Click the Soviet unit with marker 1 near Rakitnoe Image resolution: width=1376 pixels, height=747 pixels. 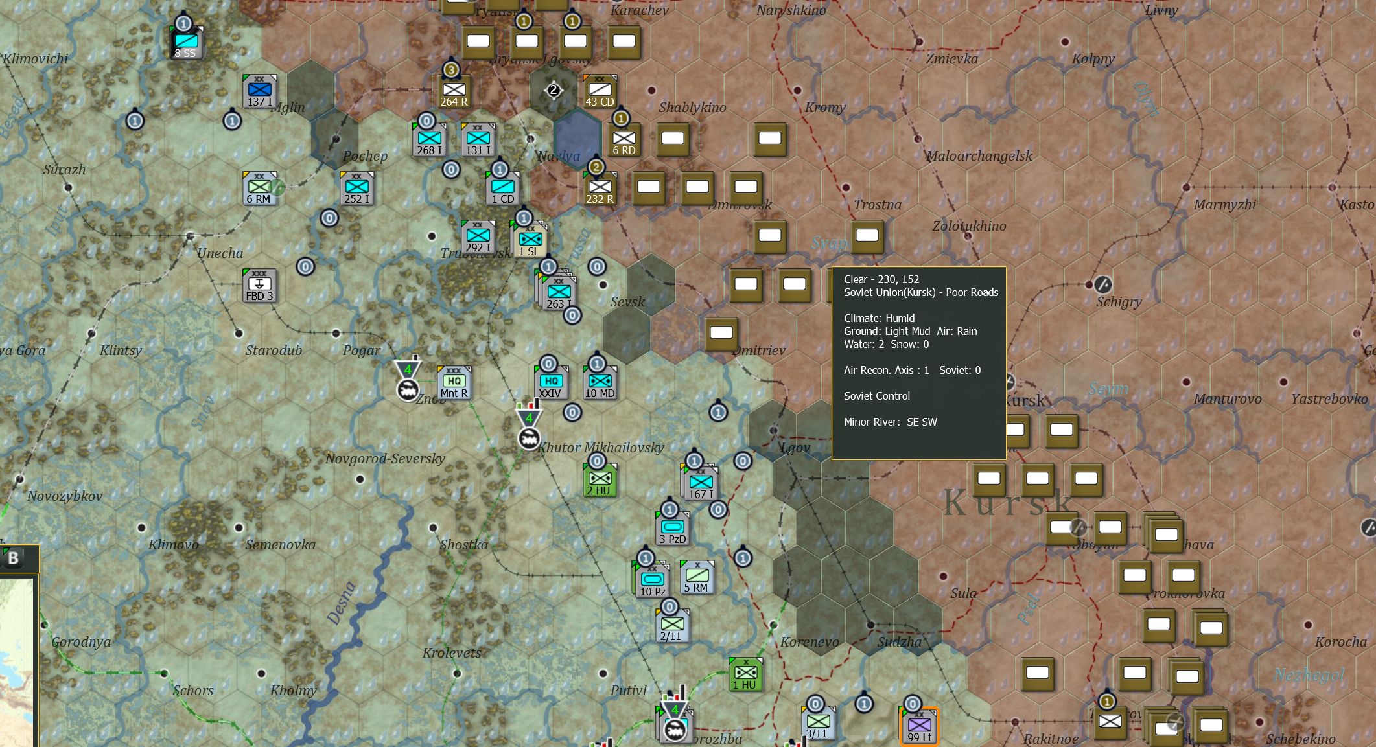coord(1110,723)
